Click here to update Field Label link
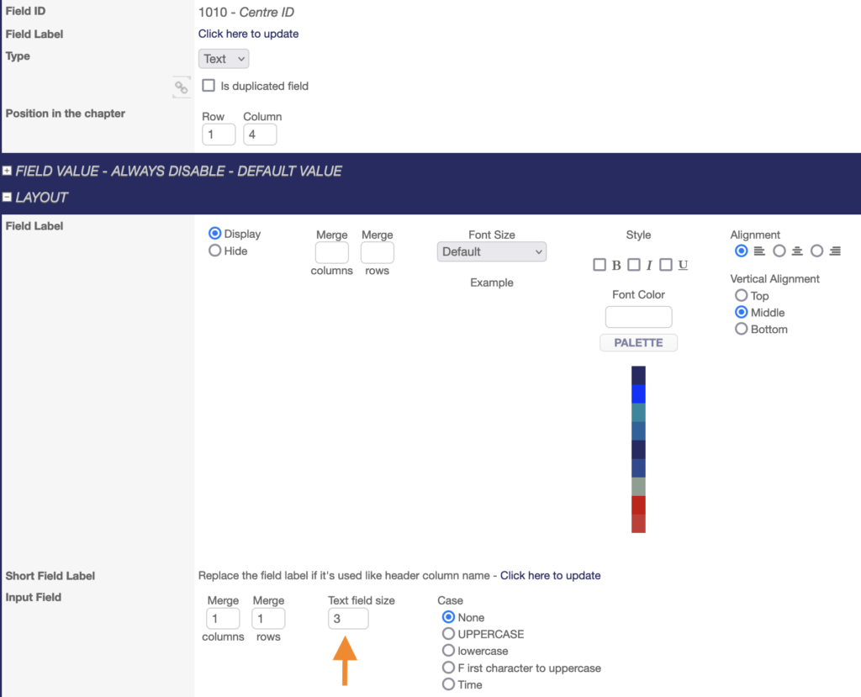The height and width of the screenshot is (697, 861). click(248, 34)
